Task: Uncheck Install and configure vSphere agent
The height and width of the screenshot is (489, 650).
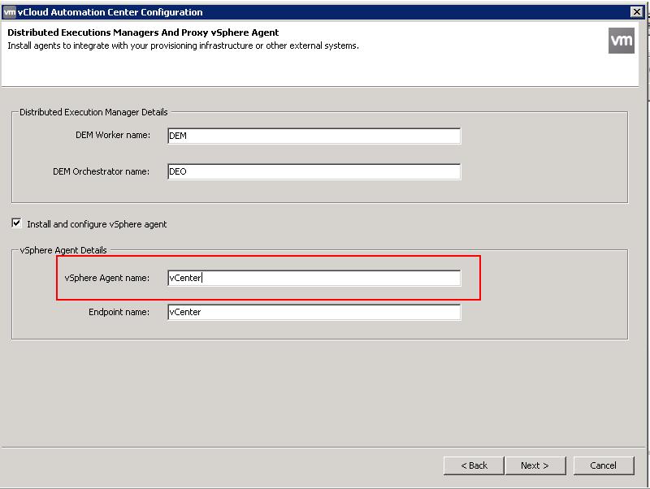Action: (x=16, y=223)
